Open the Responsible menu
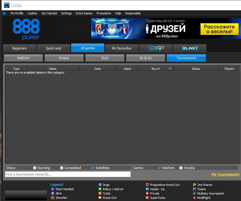Viewport: 241px width, 201px height. pyautogui.click(x=133, y=13)
